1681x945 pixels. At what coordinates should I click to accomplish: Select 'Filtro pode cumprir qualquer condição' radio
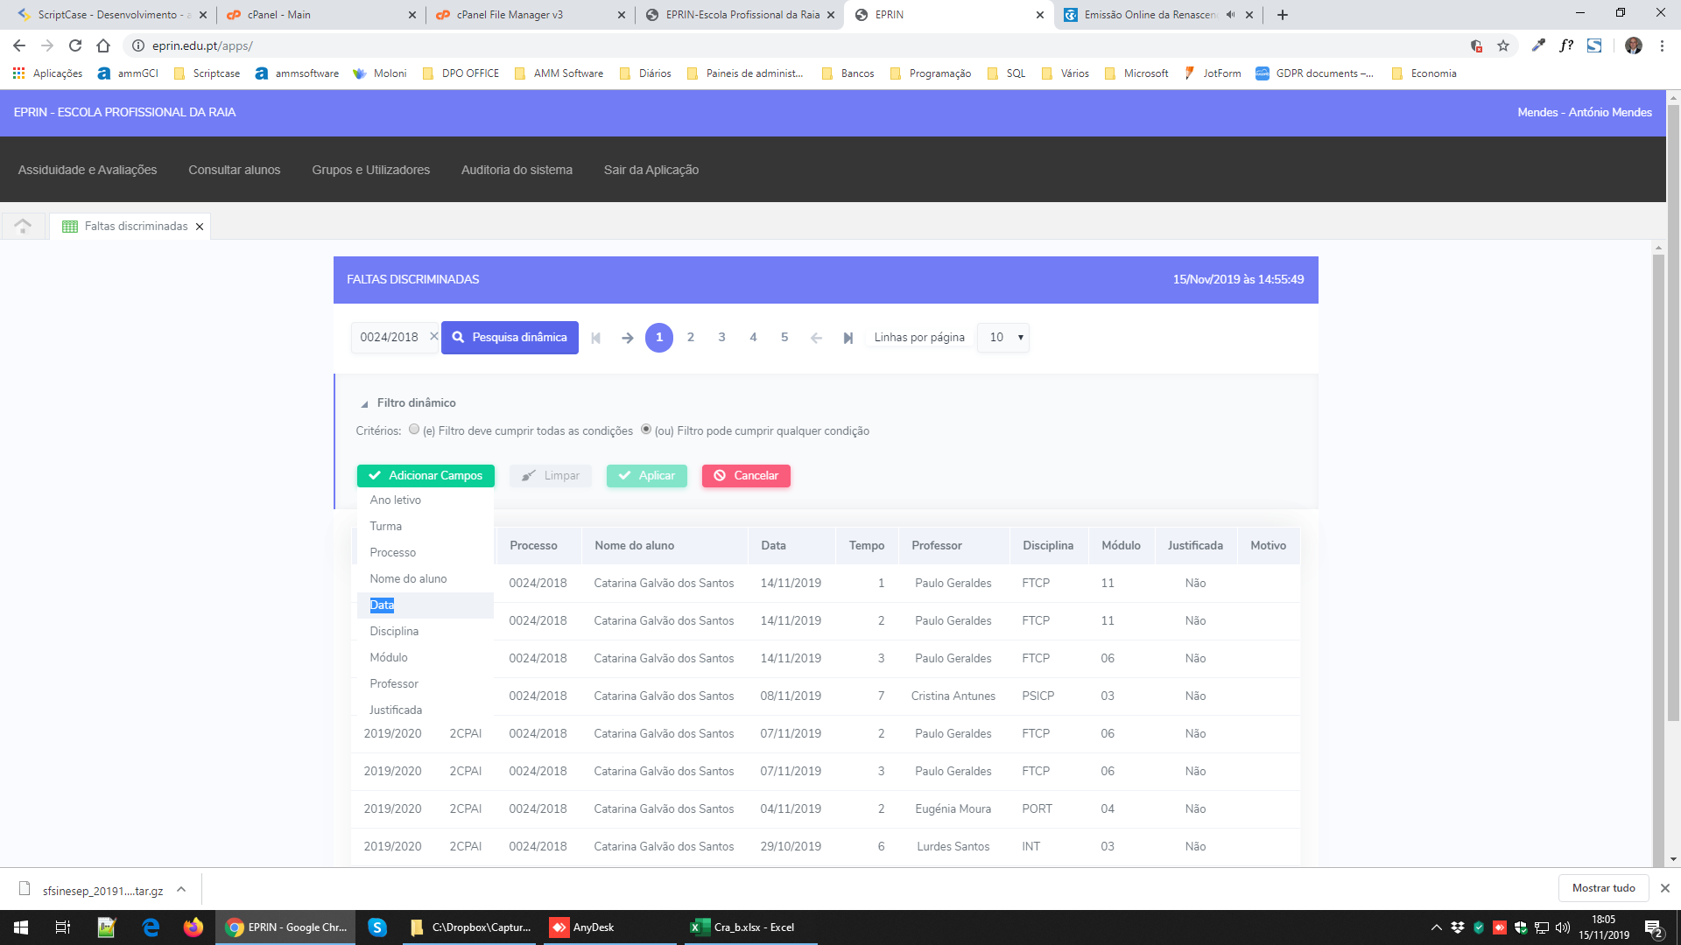(x=646, y=430)
